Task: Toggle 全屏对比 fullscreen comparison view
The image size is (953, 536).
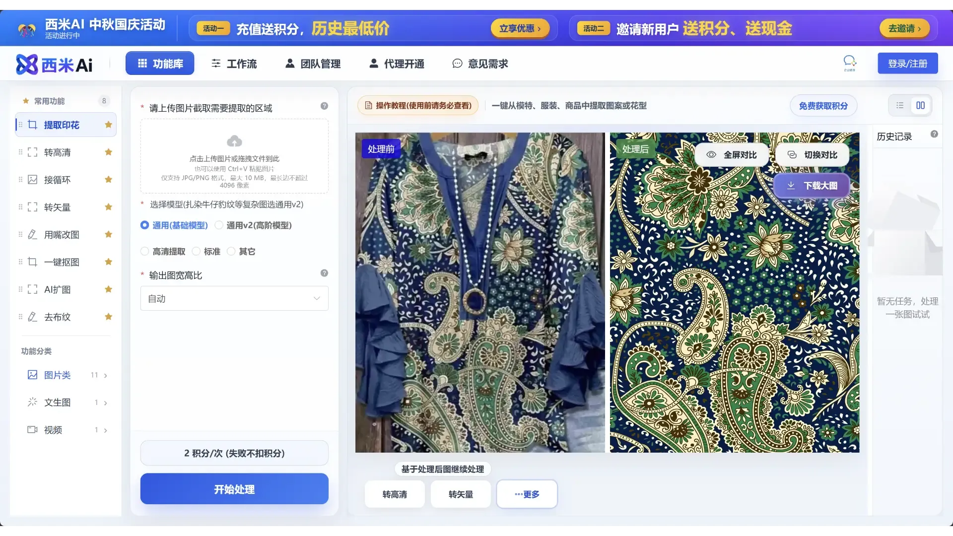Action: 731,155
